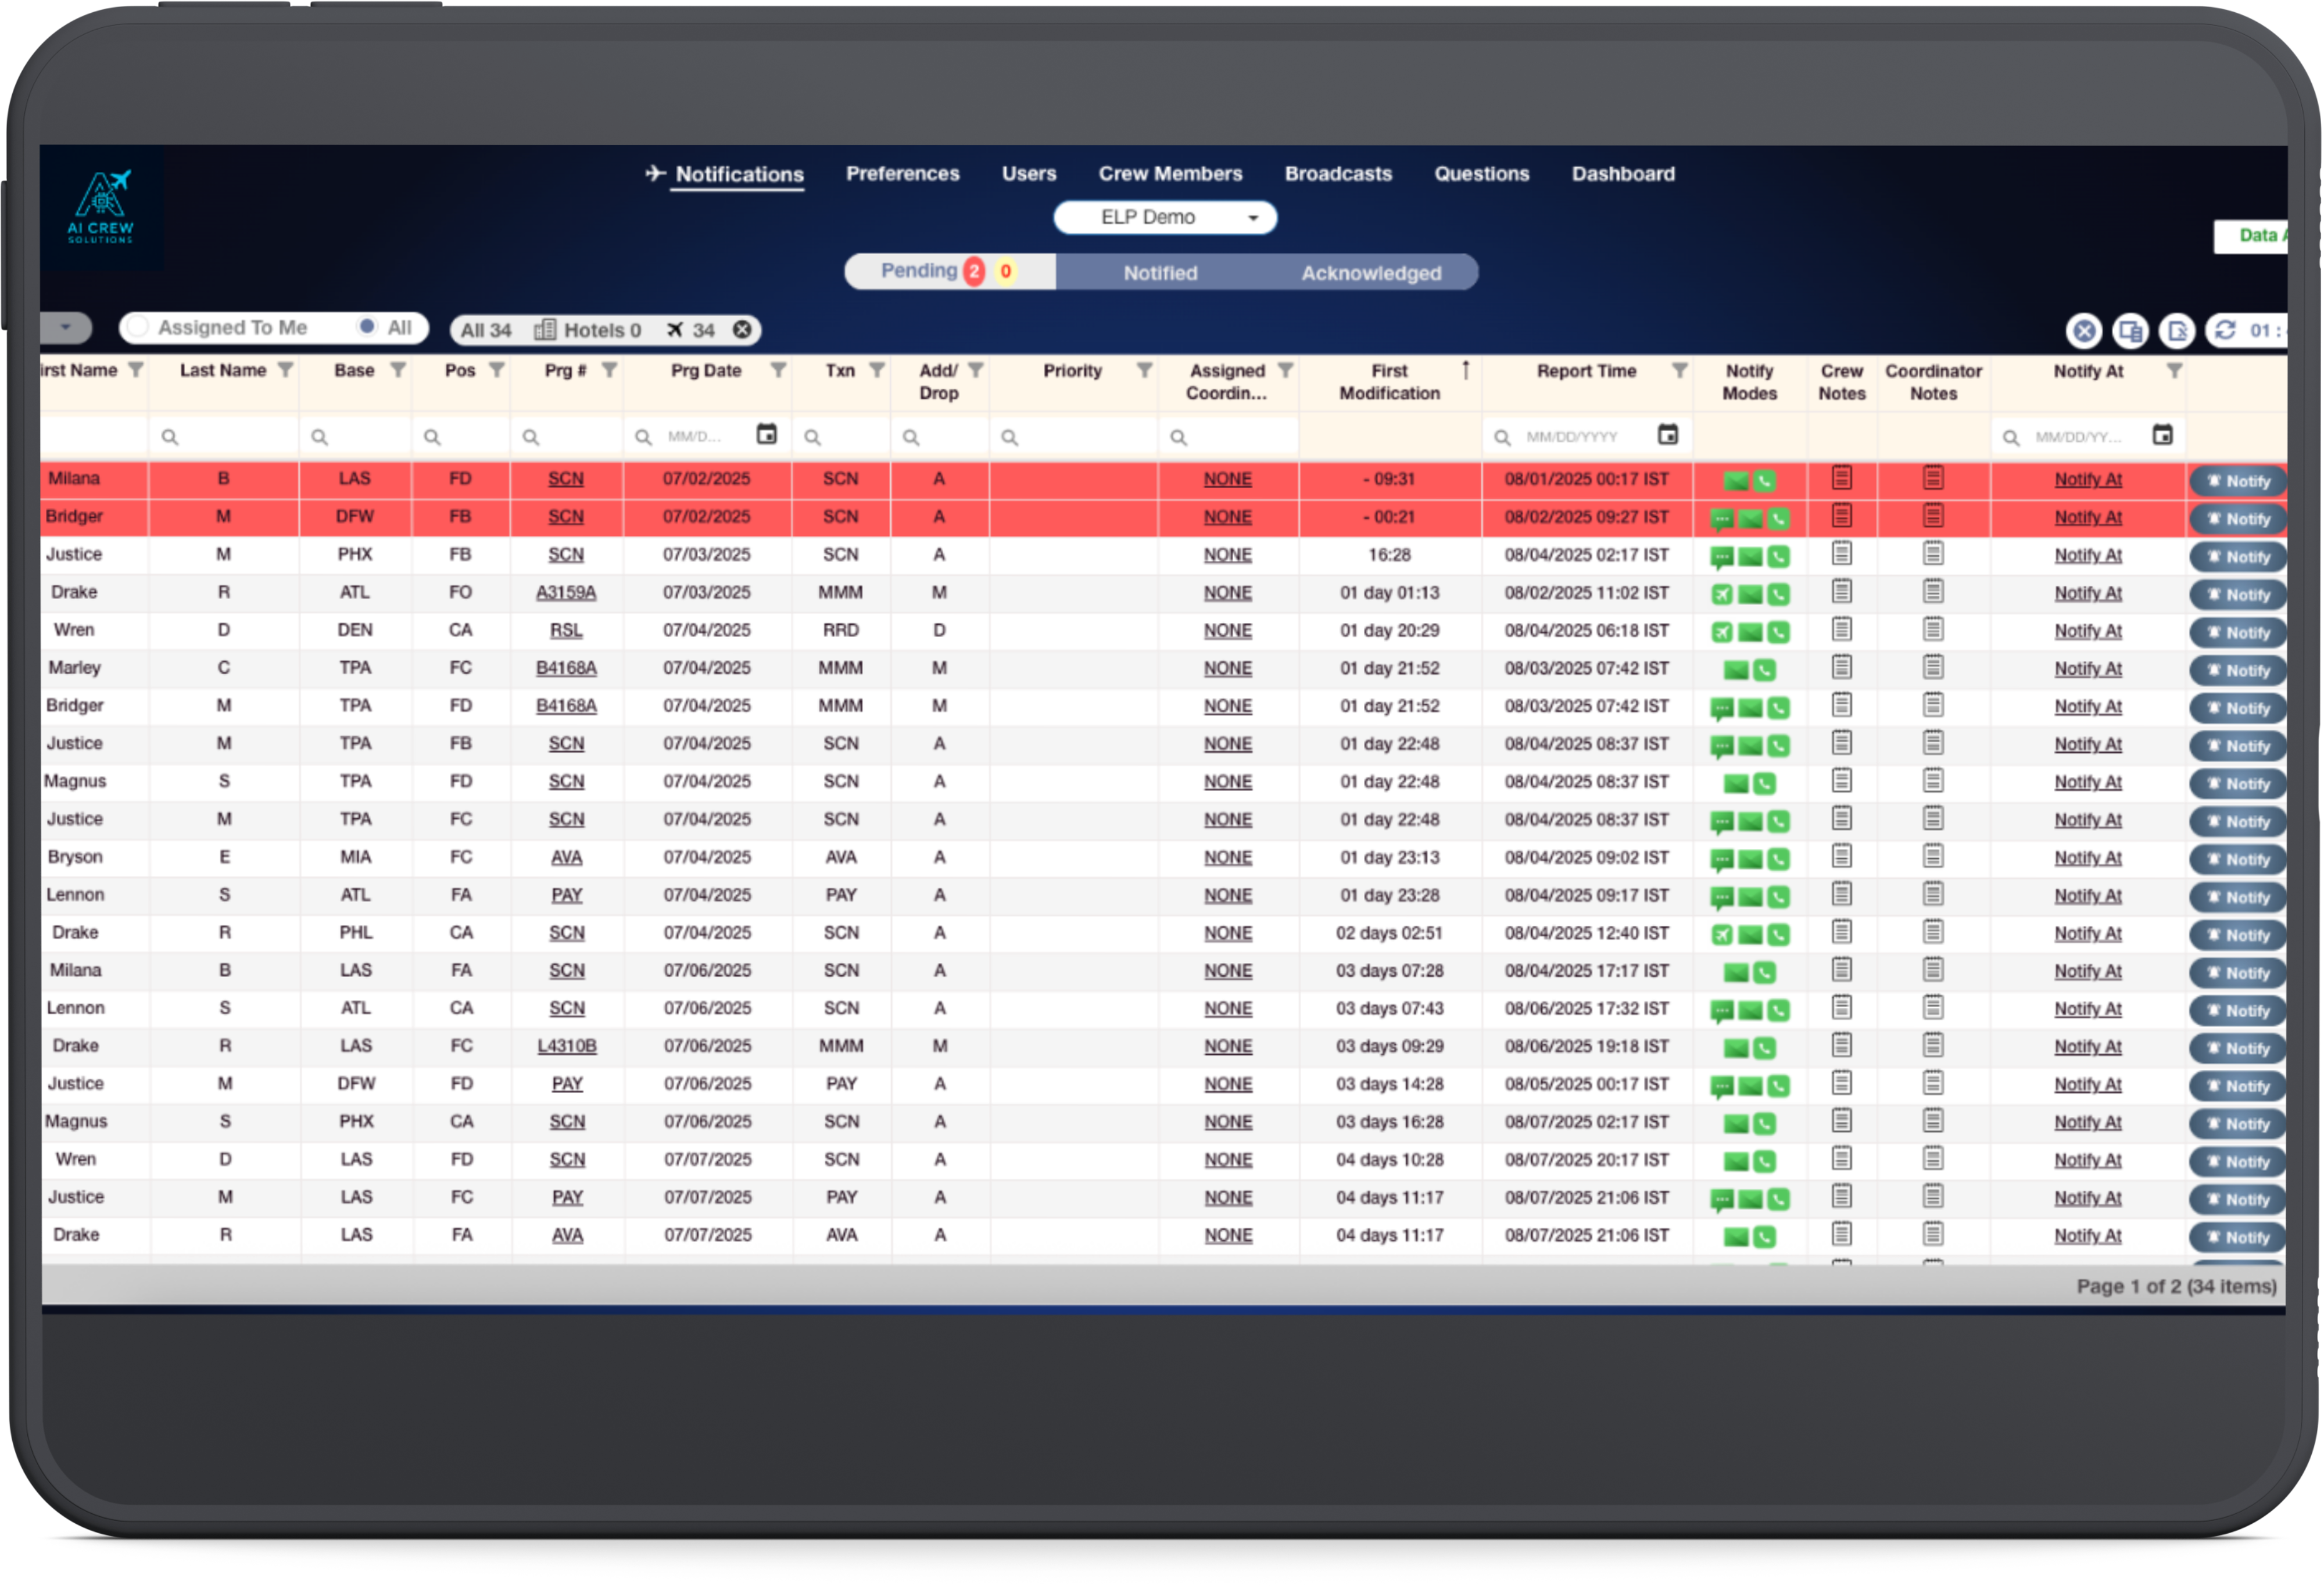Image resolution: width=2324 pixels, height=1586 pixels.
Task: Open Crew Notes for Milana's first row
Action: [1841, 478]
